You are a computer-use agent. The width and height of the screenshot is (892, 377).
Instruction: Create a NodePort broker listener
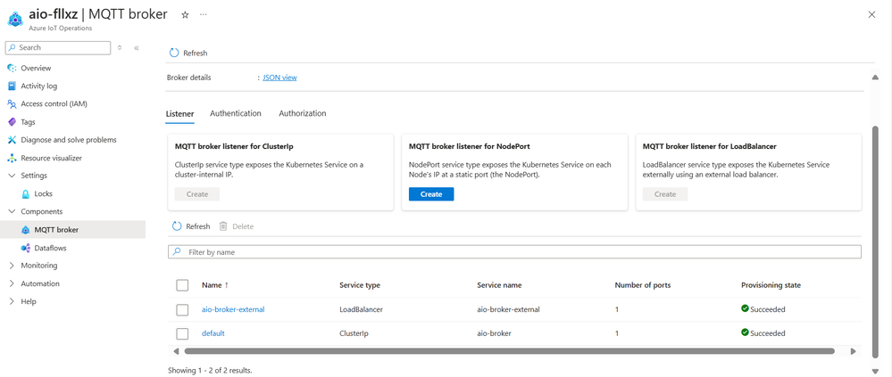431,194
